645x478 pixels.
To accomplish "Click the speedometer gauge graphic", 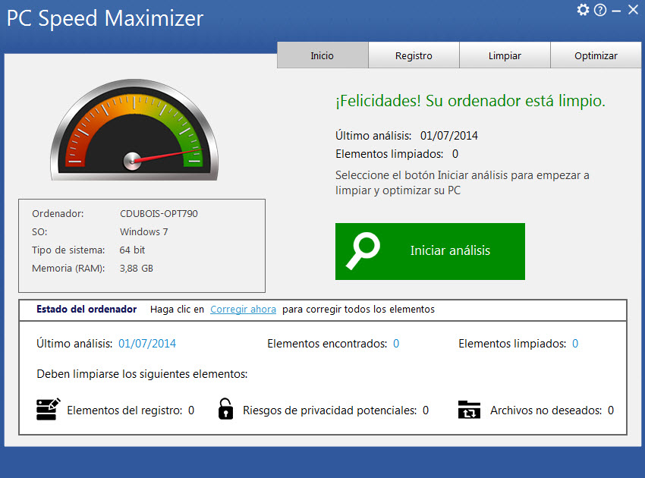I will [134, 130].
